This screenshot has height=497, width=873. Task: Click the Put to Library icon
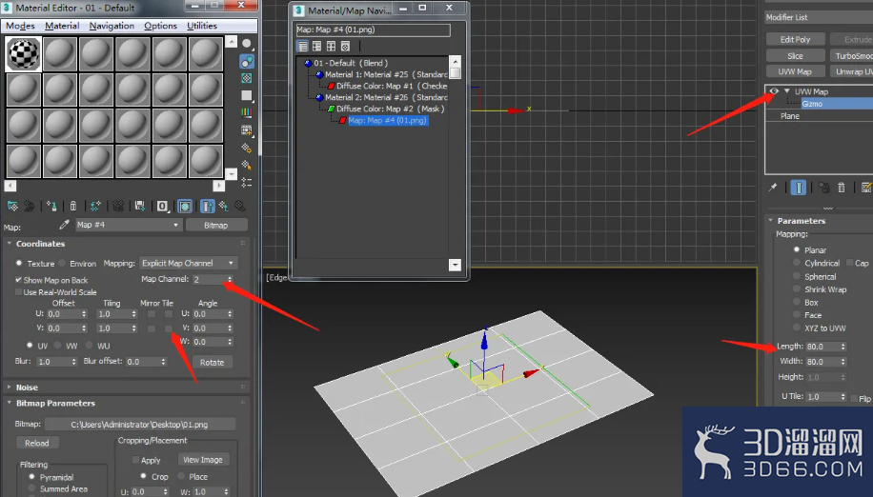point(140,207)
